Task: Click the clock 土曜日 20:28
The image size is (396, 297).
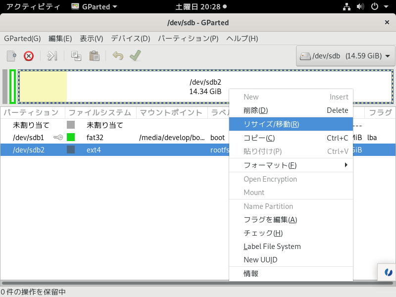Action: pyautogui.click(x=198, y=6)
